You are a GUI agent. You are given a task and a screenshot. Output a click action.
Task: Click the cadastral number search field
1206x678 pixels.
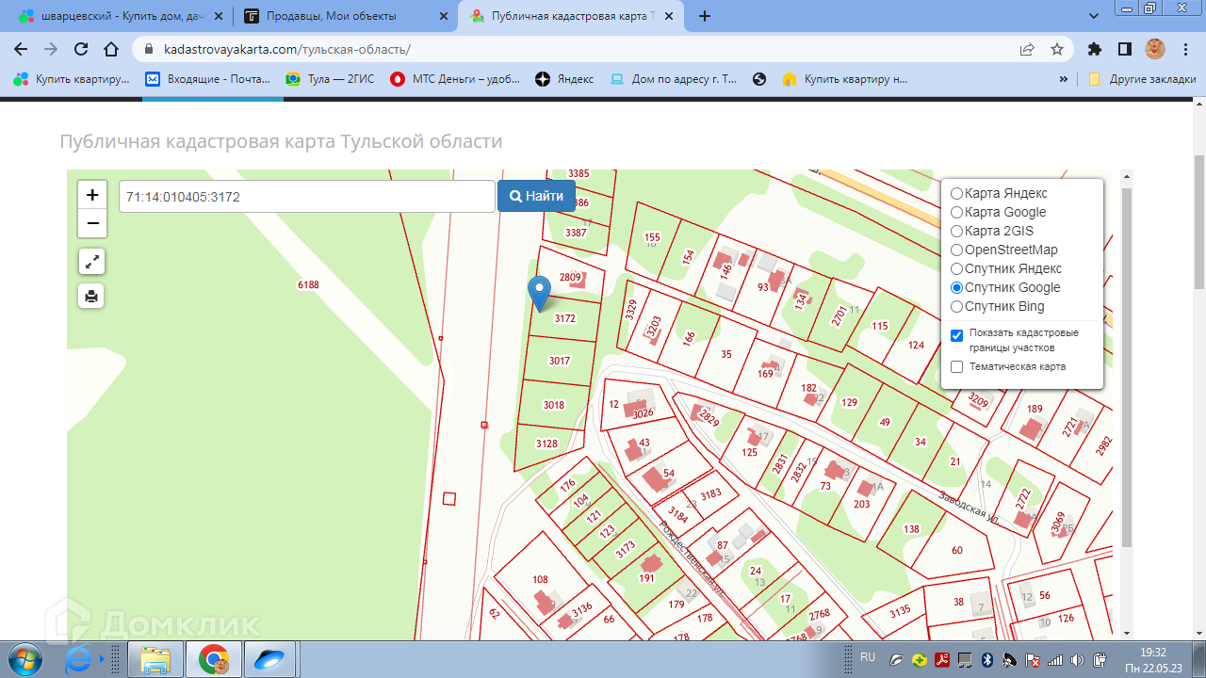click(x=306, y=197)
